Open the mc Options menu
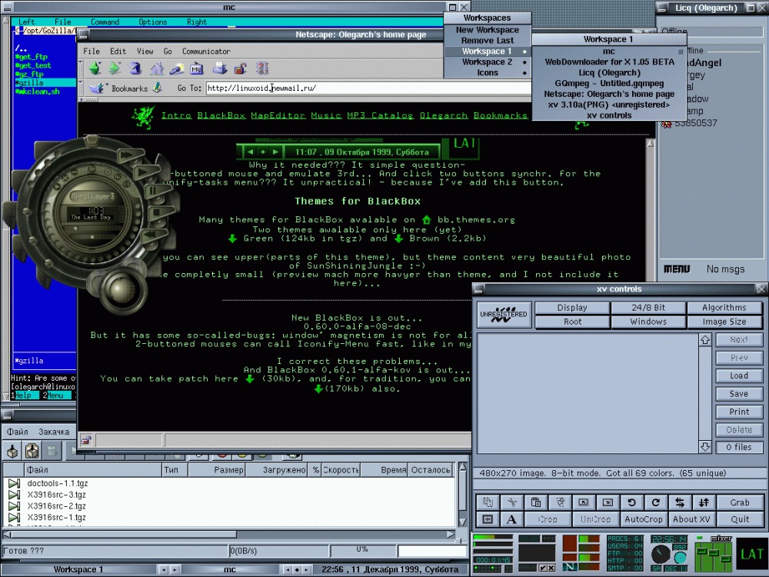This screenshot has height=577, width=769. (x=152, y=22)
